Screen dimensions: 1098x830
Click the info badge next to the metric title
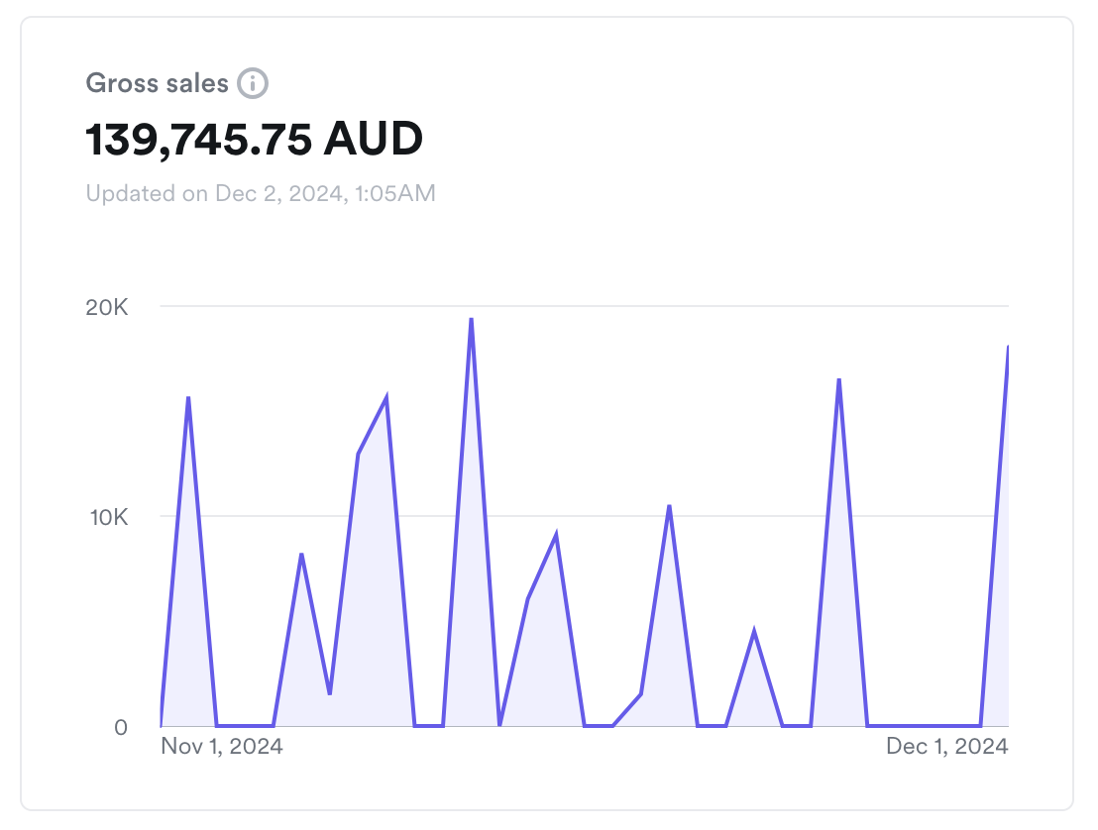254,83
